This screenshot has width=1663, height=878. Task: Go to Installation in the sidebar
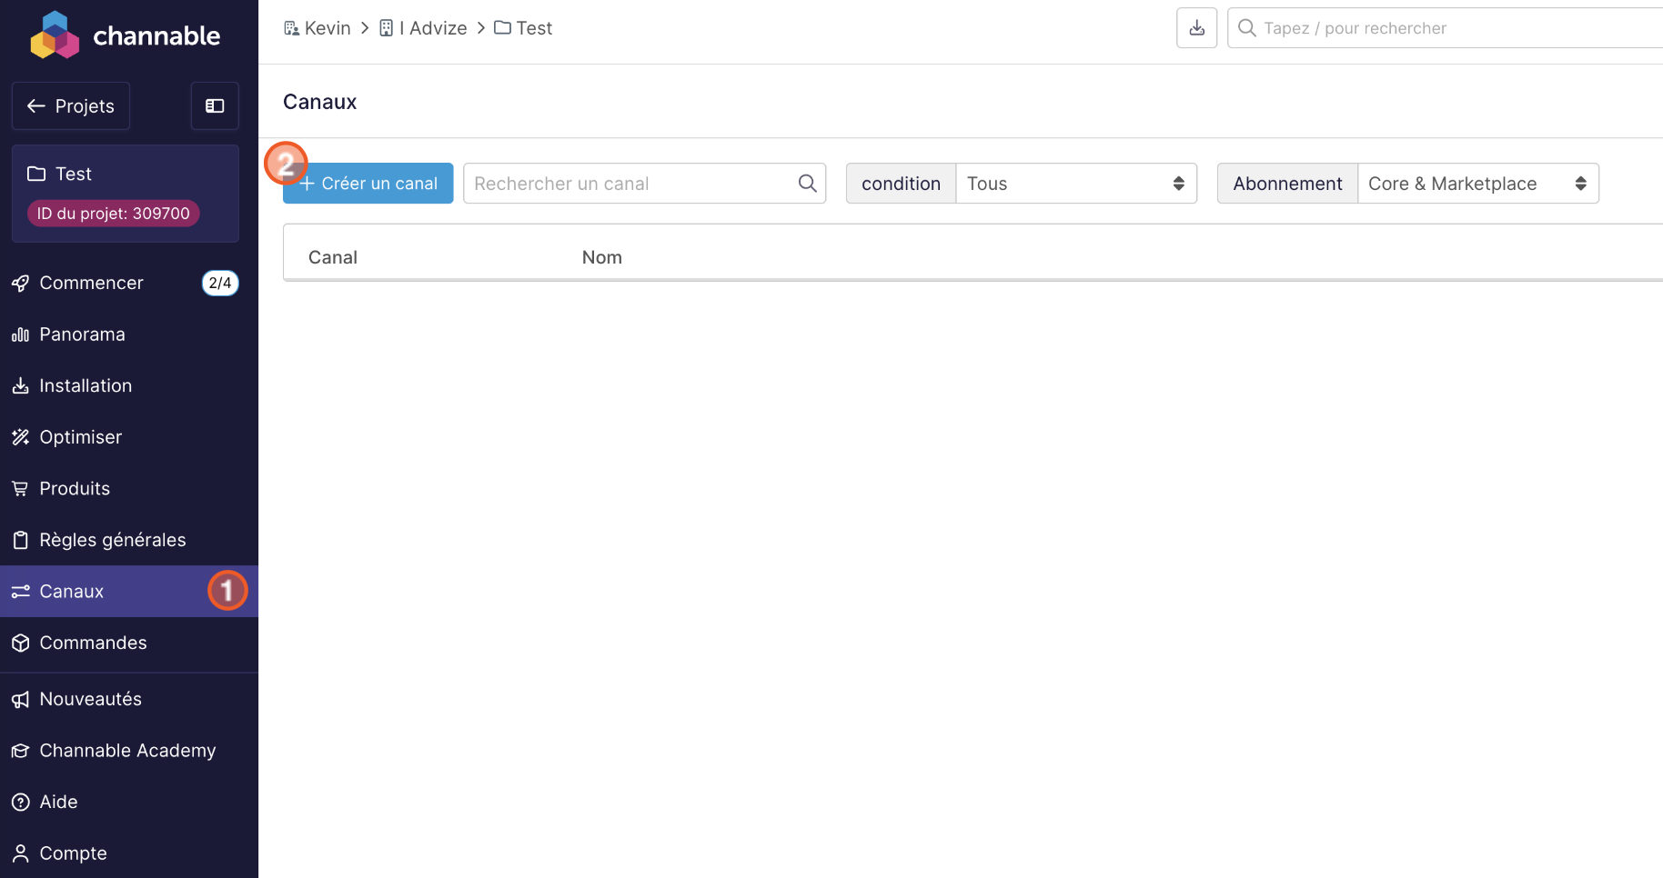coord(86,385)
